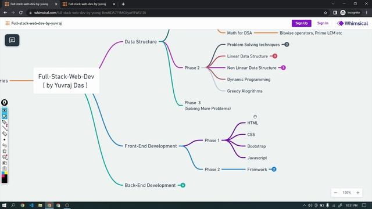Select the central Full-Stack-Web-Dev root node
Screen dimensions: 372x209
click(x=66, y=81)
